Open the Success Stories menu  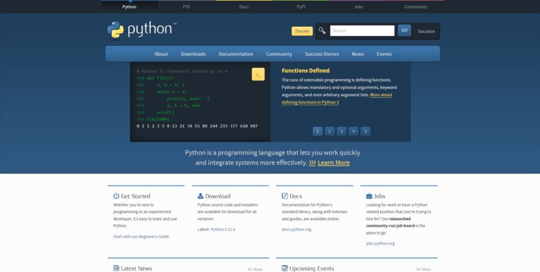[322, 54]
